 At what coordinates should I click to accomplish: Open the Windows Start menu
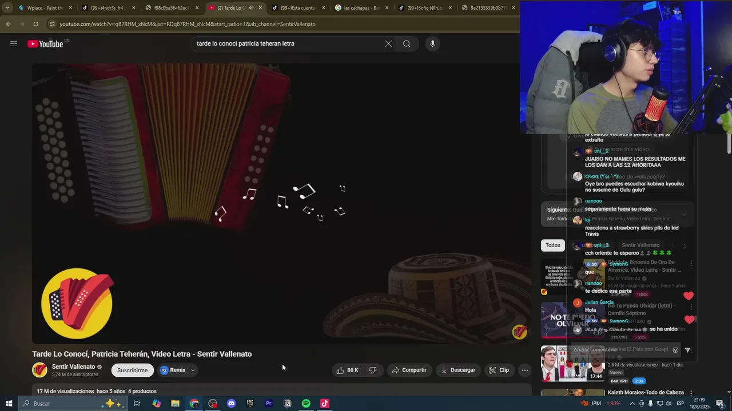click(9, 404)
